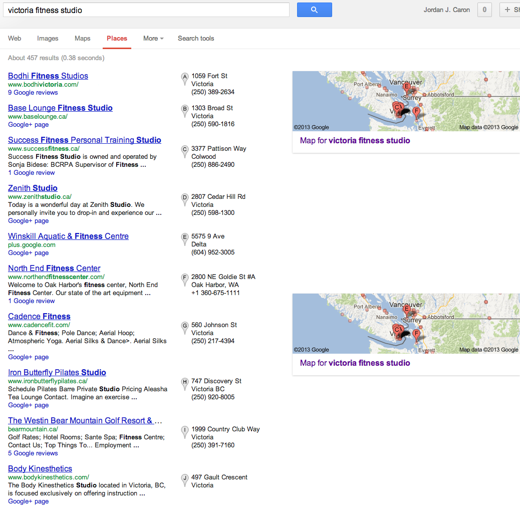This screenshot has width=520, height=514.
Task: Open Base Lounge's Google+ page
Action: point(28,125)
